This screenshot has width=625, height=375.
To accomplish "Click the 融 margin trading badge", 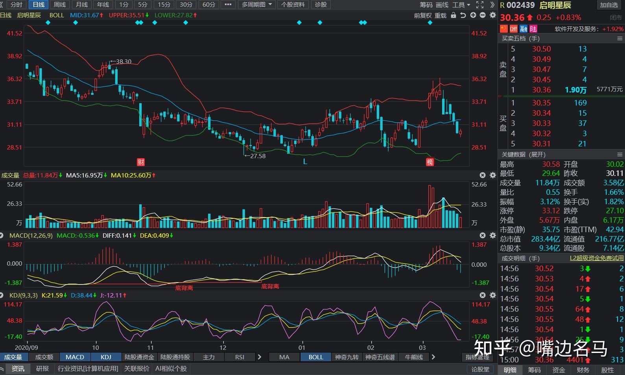I will coord(523,29).
